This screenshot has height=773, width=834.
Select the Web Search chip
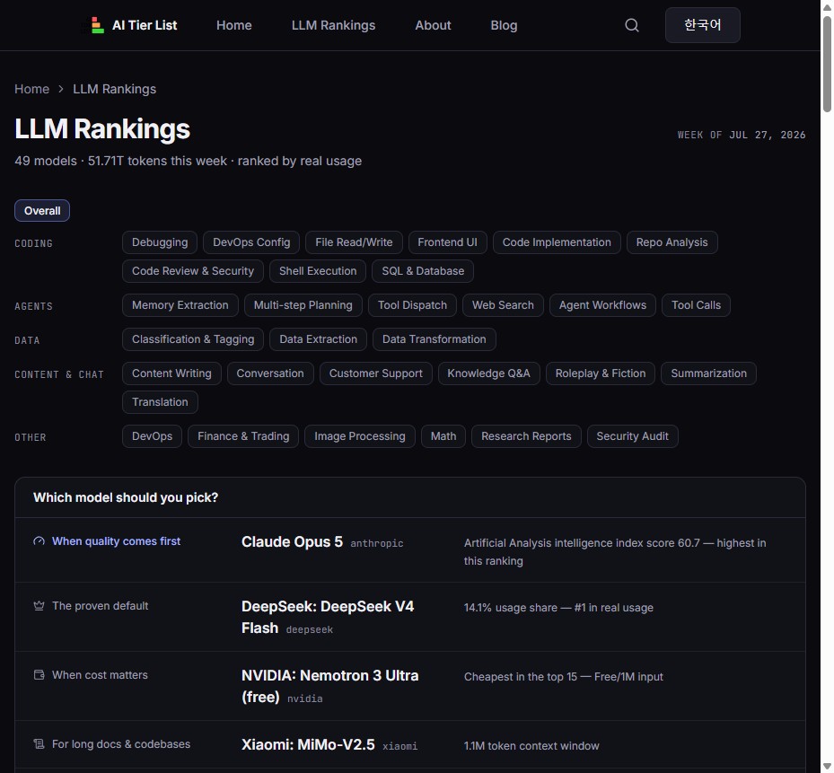coord(503,305)
